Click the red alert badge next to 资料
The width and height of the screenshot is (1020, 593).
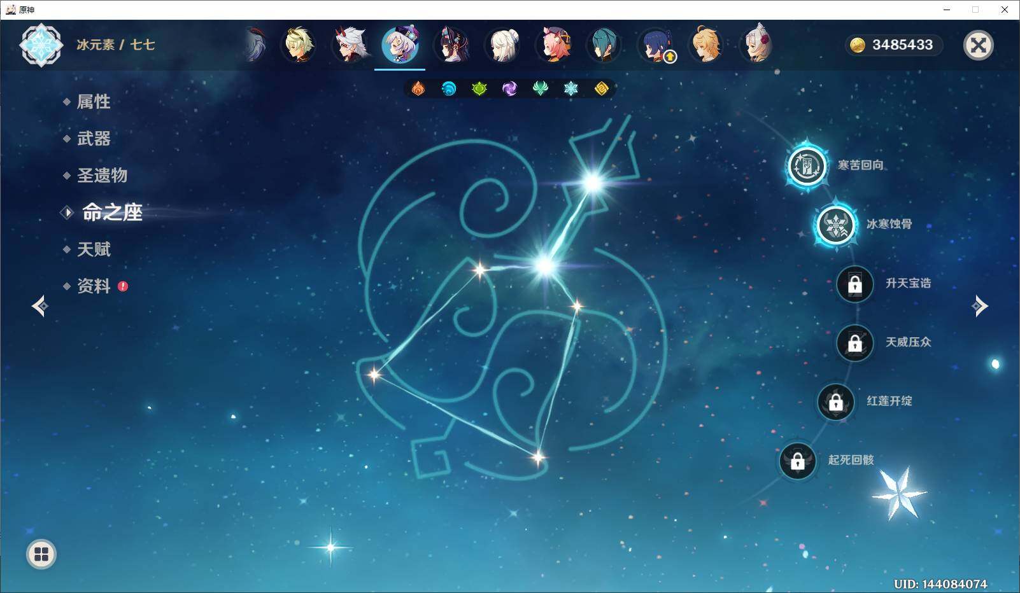(x=123, y=286)
